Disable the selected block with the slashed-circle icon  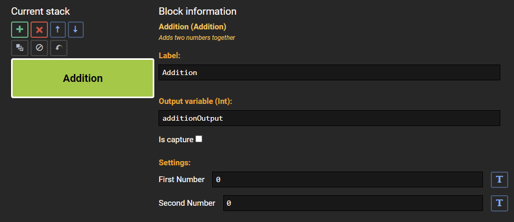(39, 48)
